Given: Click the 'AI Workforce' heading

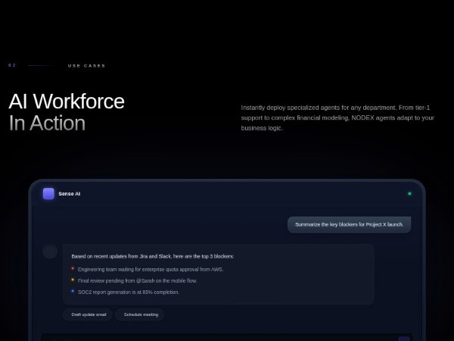Looking at the screenshot, I should point(67,102).
